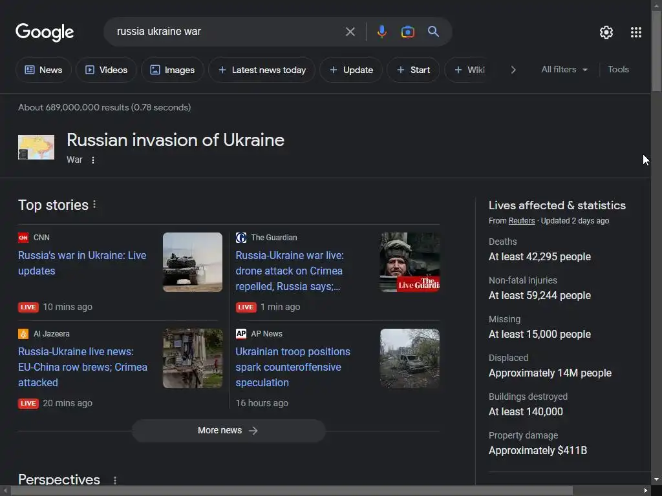Click 'At least 42,295 people' deaths figure
Viewport: 662px width, 496px height.
click(540, 257)
